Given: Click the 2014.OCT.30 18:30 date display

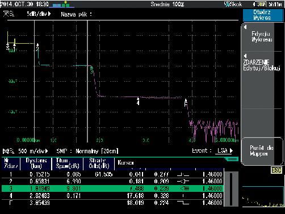Looking at the screenshot, I should [24, 4].
